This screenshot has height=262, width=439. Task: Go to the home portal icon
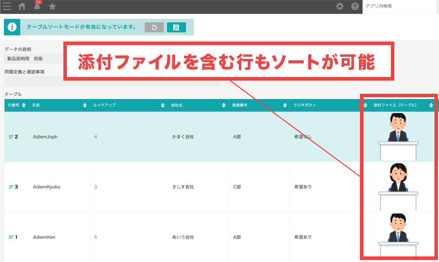pyautogui.click(x=22, y=7)
